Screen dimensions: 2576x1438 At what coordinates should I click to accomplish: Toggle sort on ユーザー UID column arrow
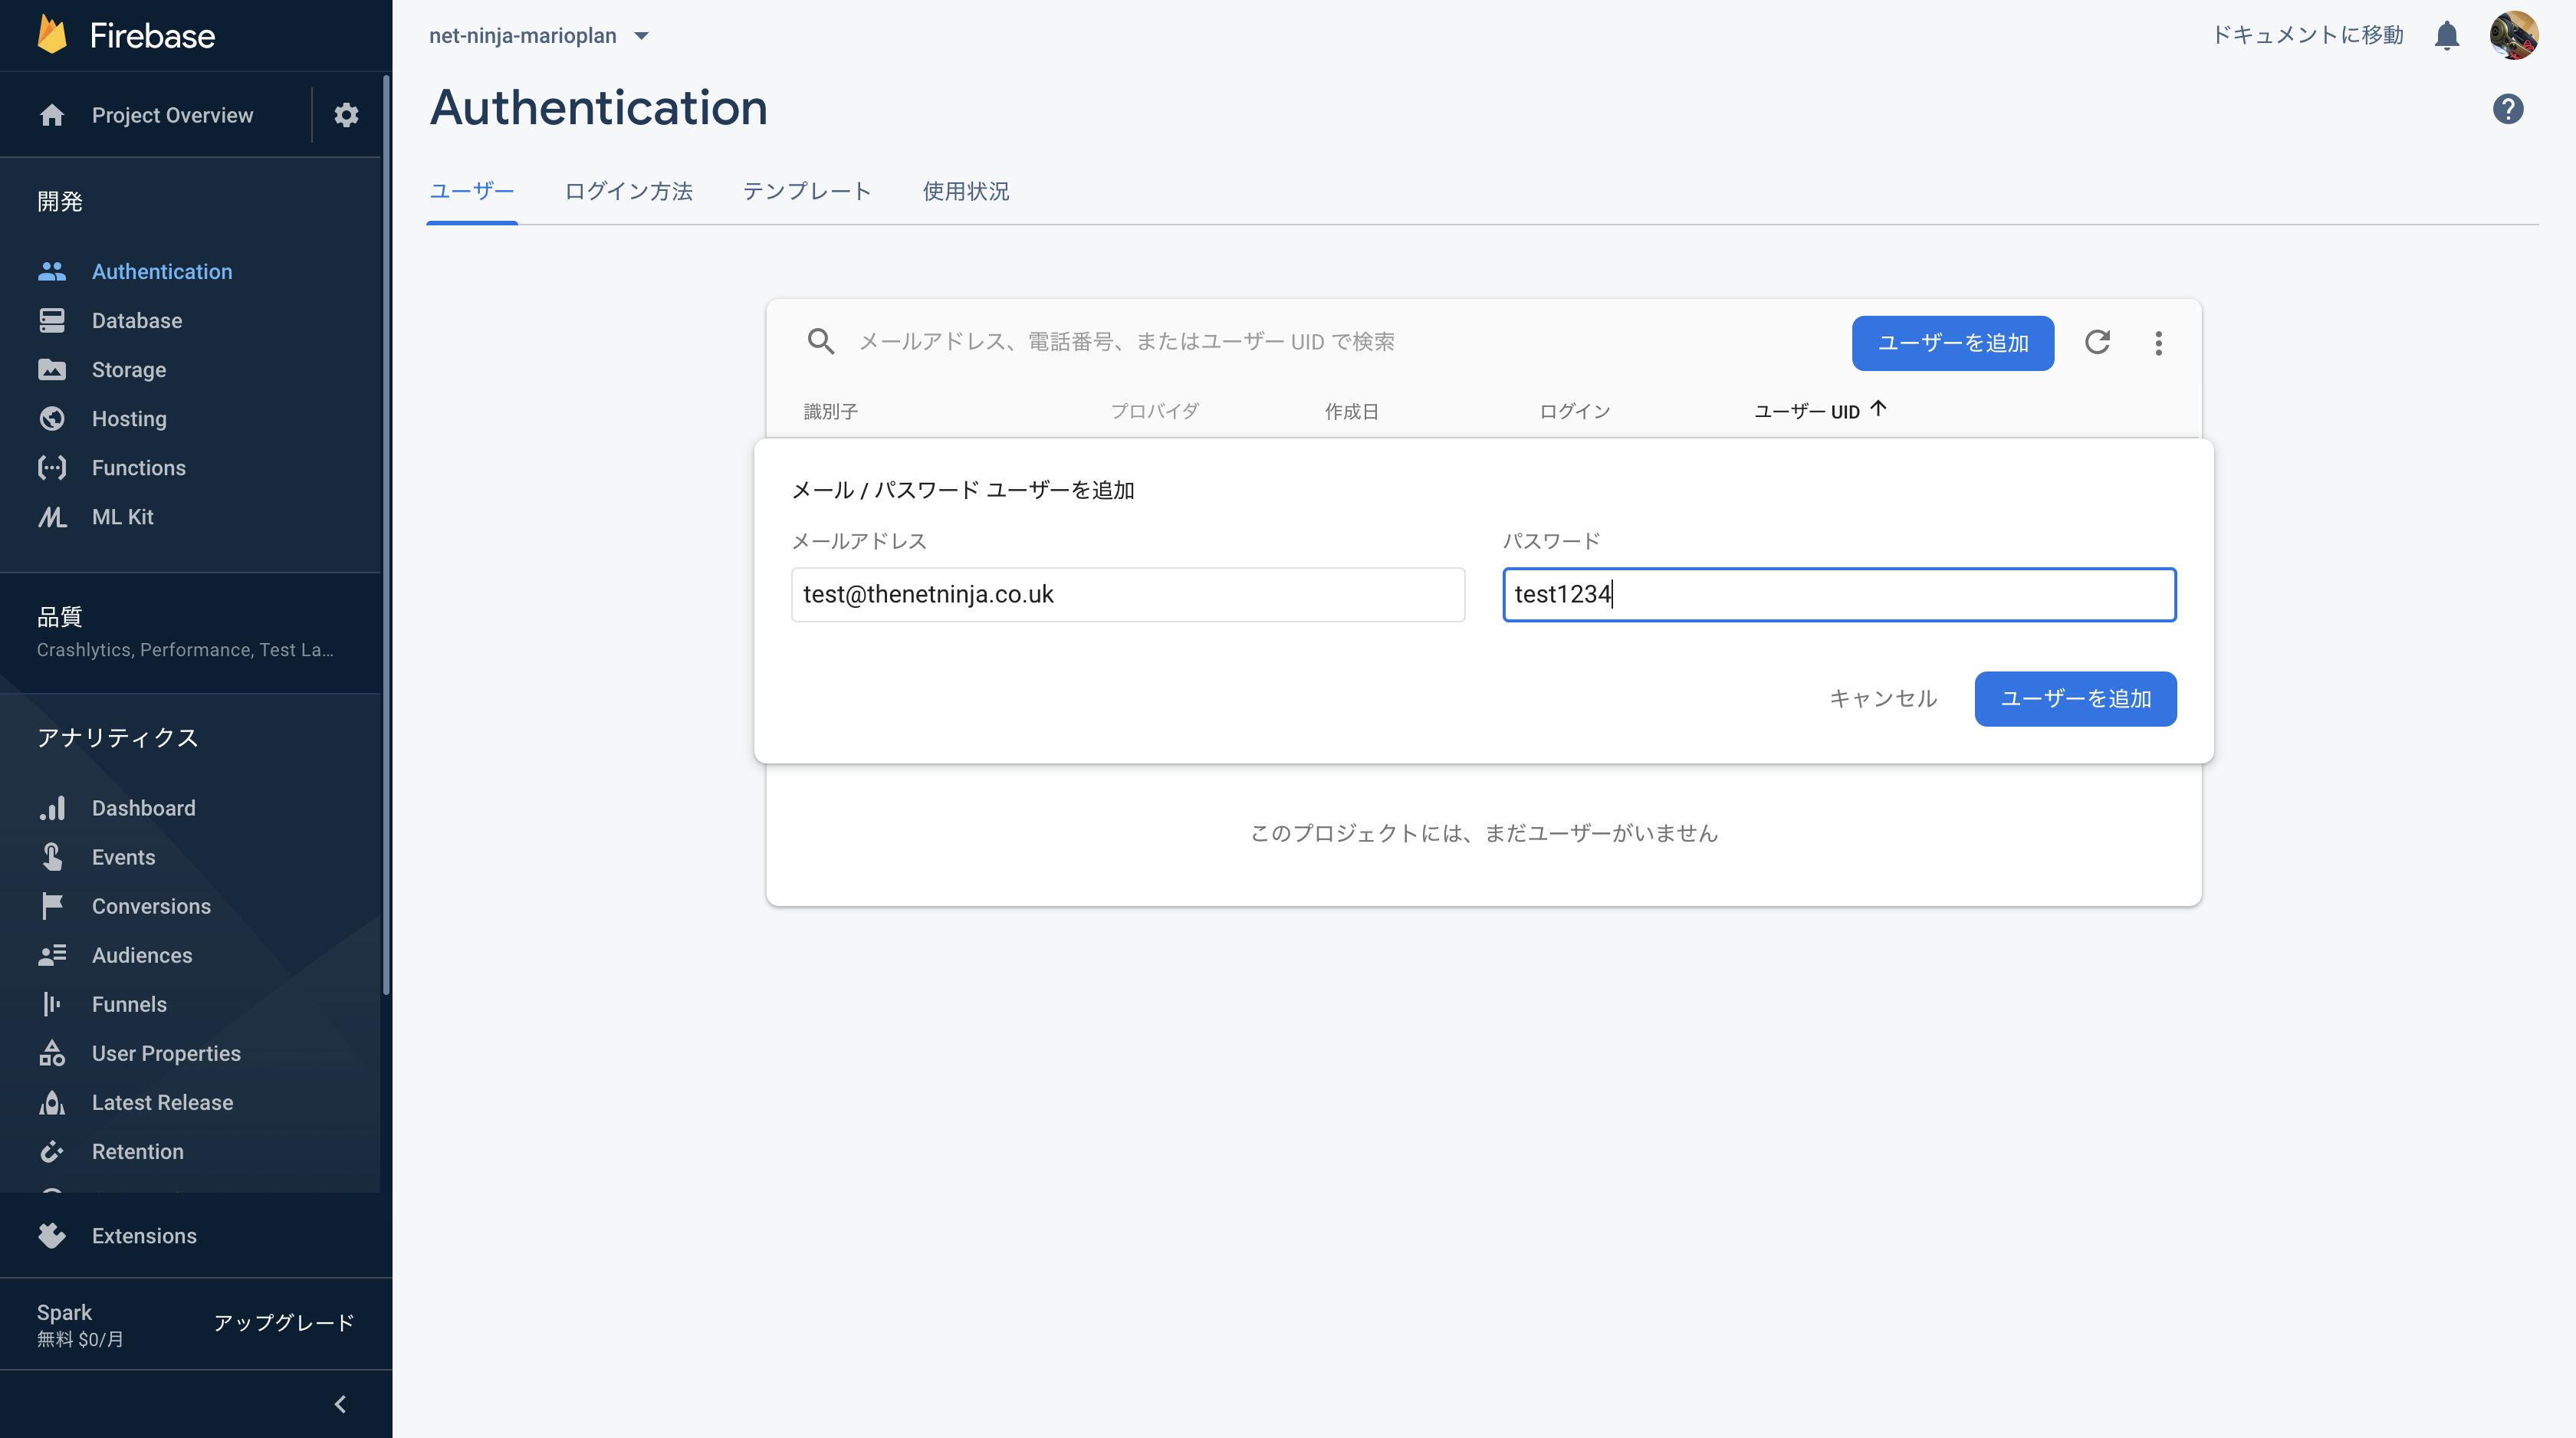[1878, 408]
